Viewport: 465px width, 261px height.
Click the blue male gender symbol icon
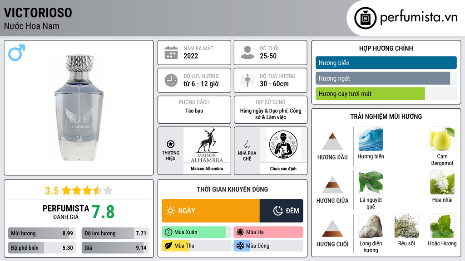tap(17, 53)
